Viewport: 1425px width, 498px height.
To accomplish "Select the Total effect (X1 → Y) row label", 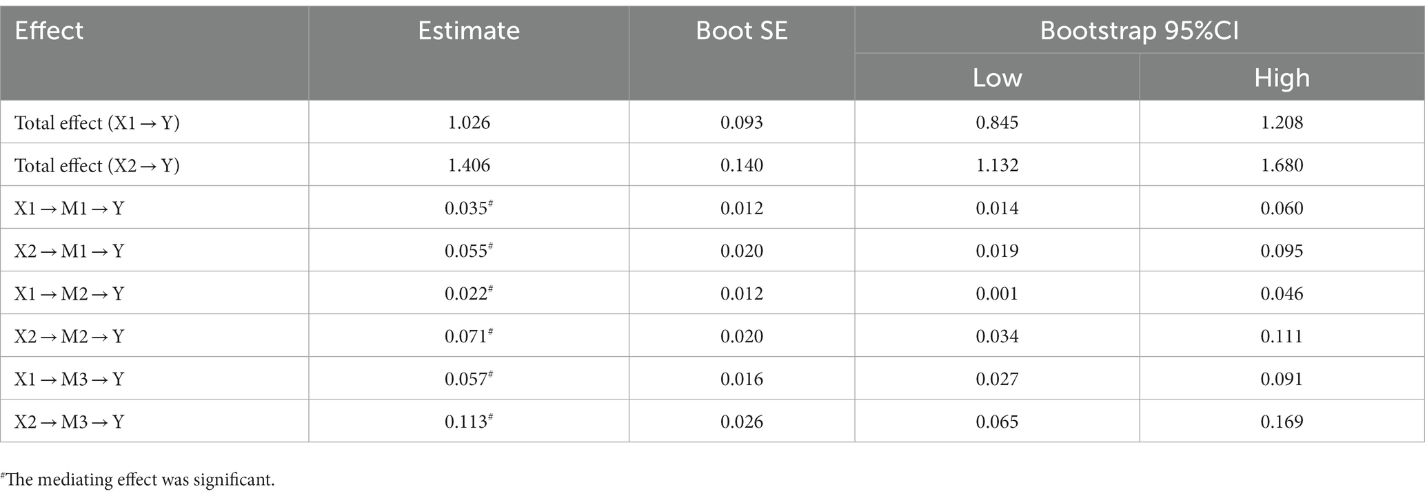I will (x=97, y=123).
